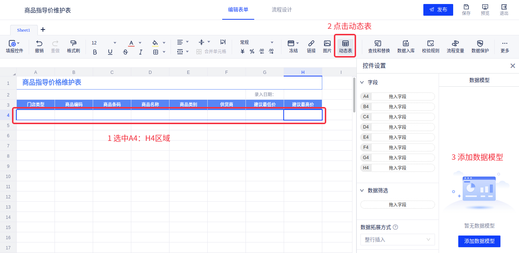Click the 添加数据模型 button
519x253 pixels.
point(479,241)
